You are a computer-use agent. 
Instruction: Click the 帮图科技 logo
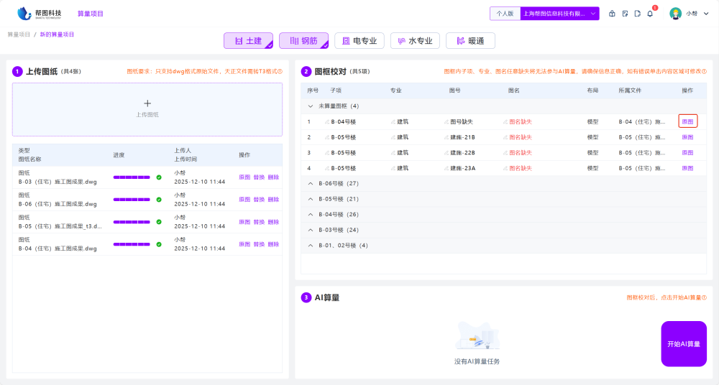click(x=40, y=14)
